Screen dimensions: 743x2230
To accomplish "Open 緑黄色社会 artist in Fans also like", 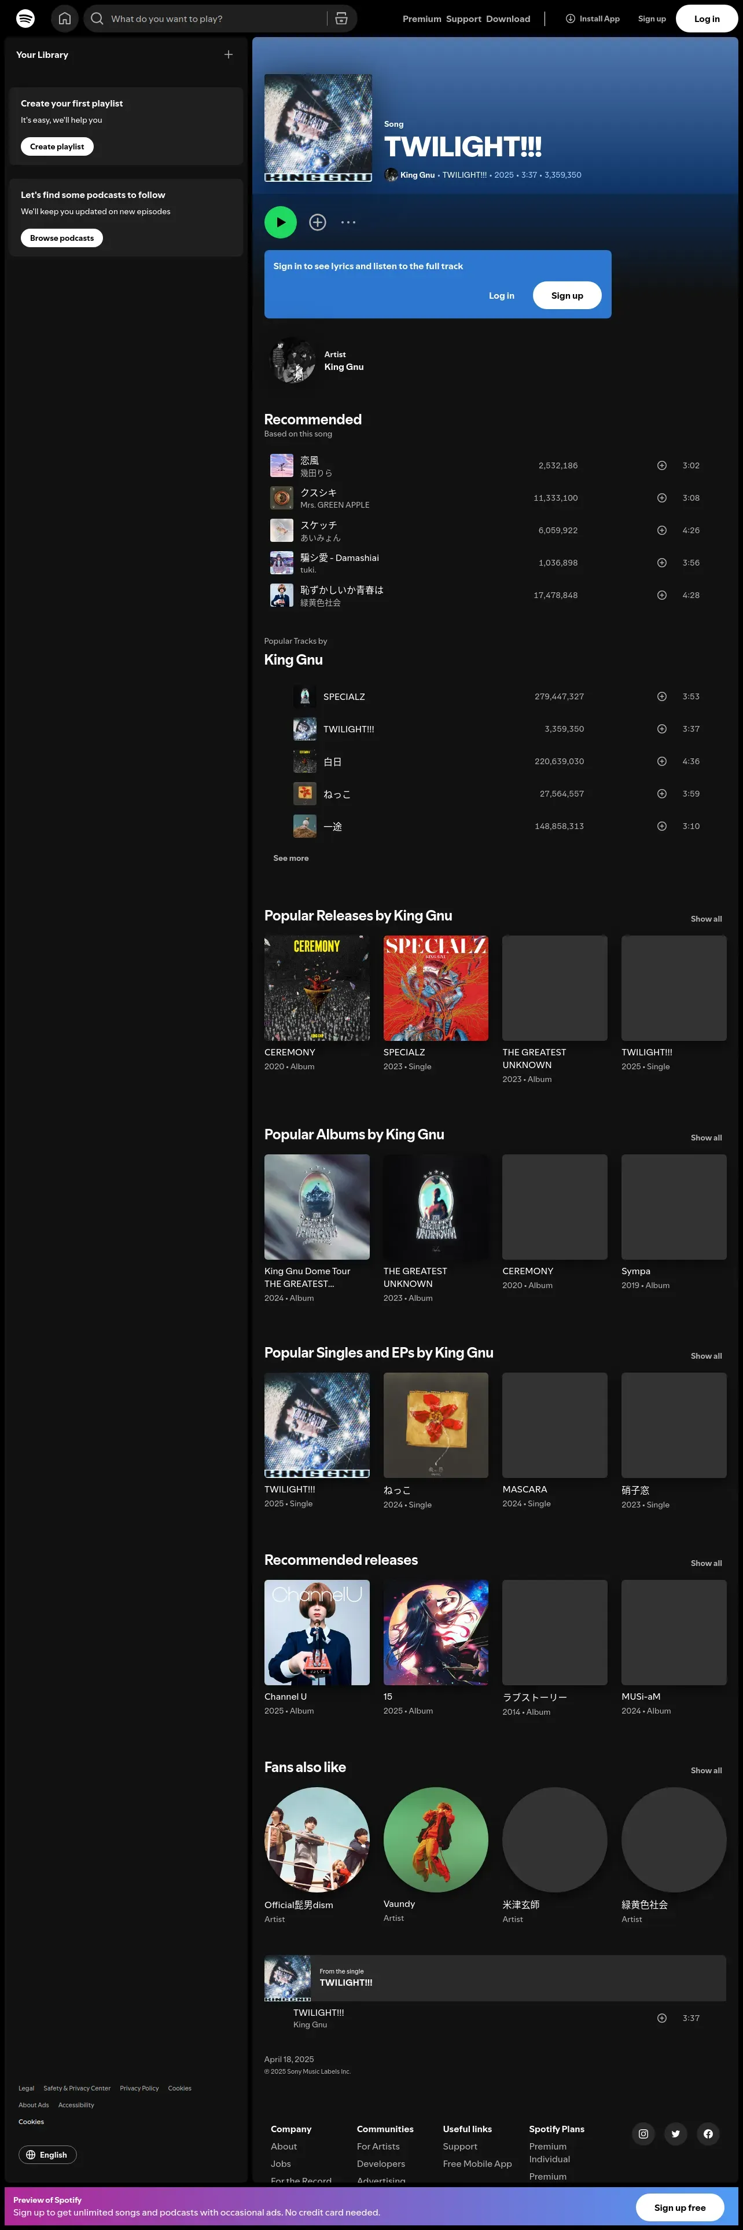I will point(645,1905).
